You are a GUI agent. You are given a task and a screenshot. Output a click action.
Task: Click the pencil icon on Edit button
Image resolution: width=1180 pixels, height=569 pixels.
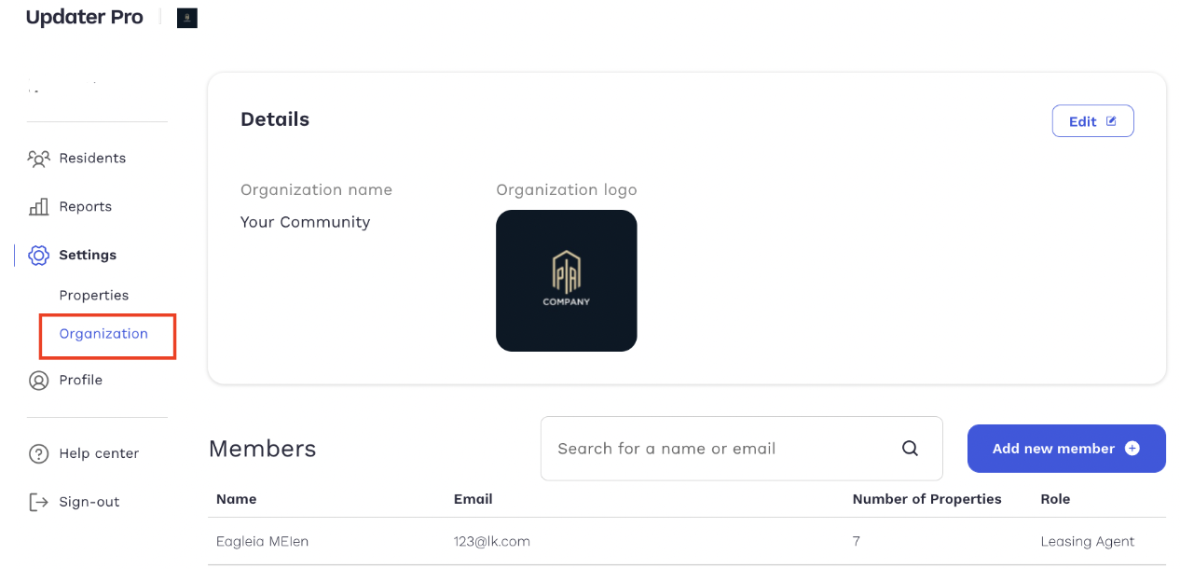point(1111,121)
